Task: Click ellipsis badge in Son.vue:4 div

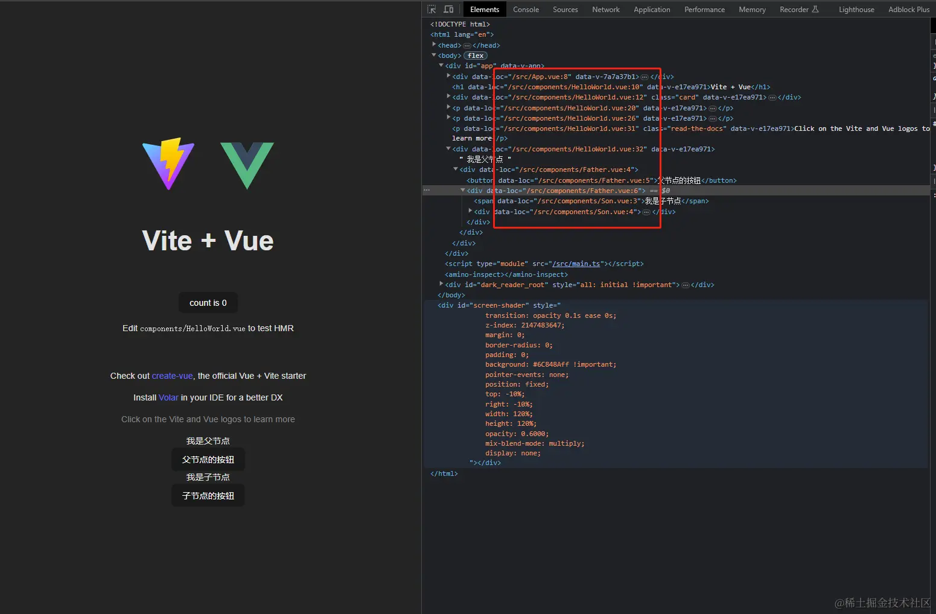Action: pos(646,212)
